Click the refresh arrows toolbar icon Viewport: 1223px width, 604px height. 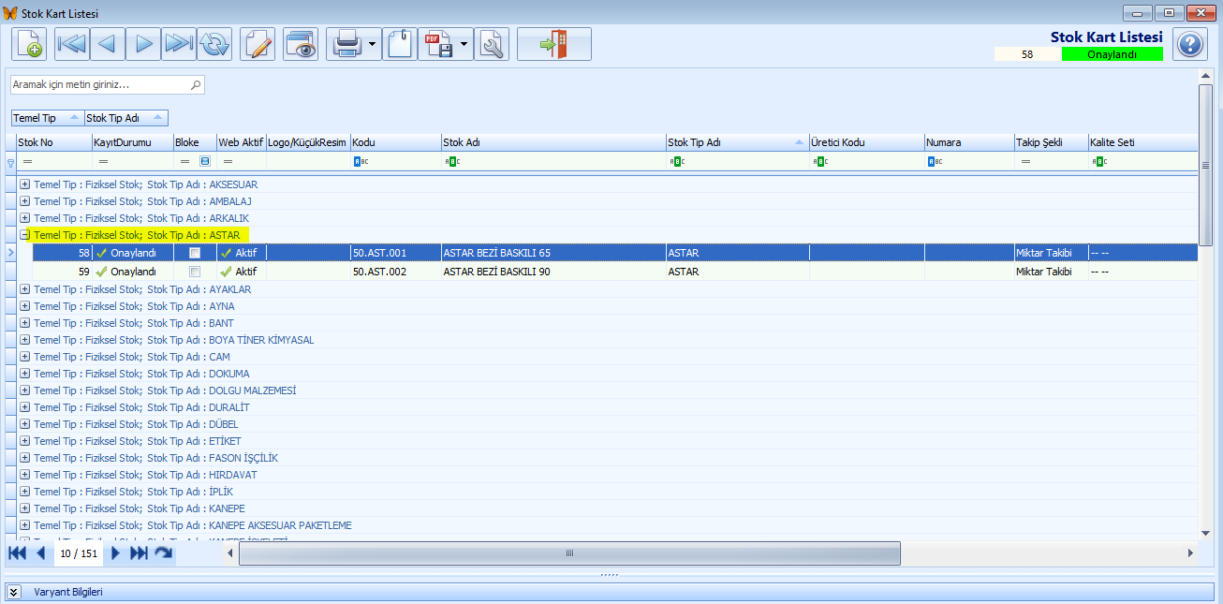pos(214,44)
